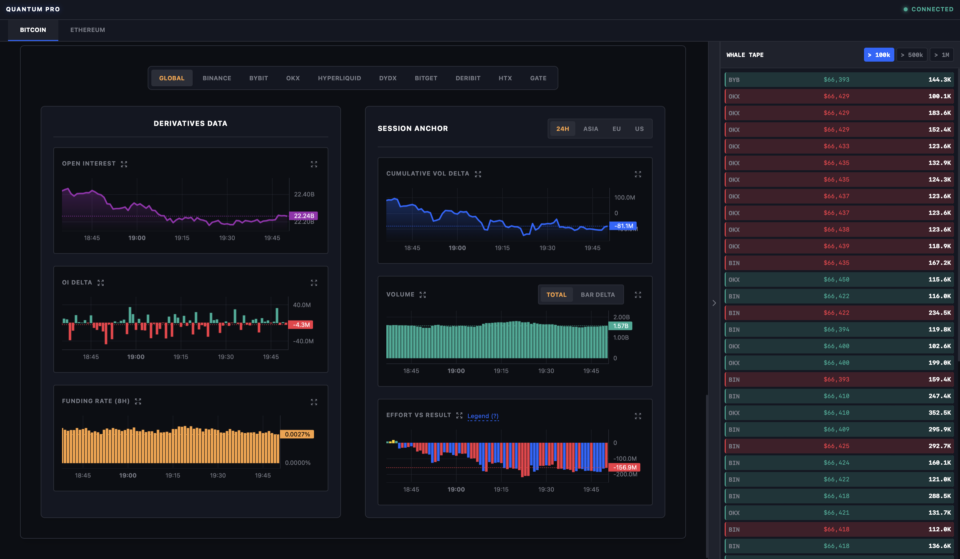Set whale tape filter to > 1M
The image size is (960, 559).
point(941,55)
